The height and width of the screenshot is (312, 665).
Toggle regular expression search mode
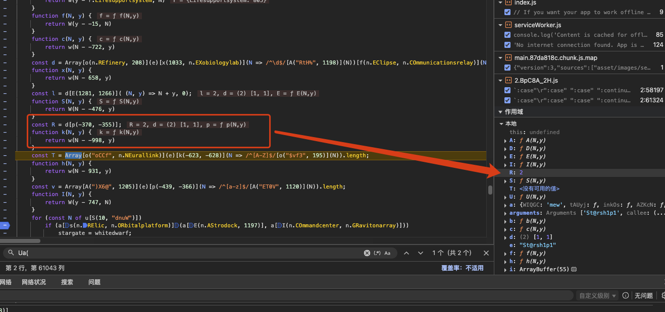[x=377, y=253]
